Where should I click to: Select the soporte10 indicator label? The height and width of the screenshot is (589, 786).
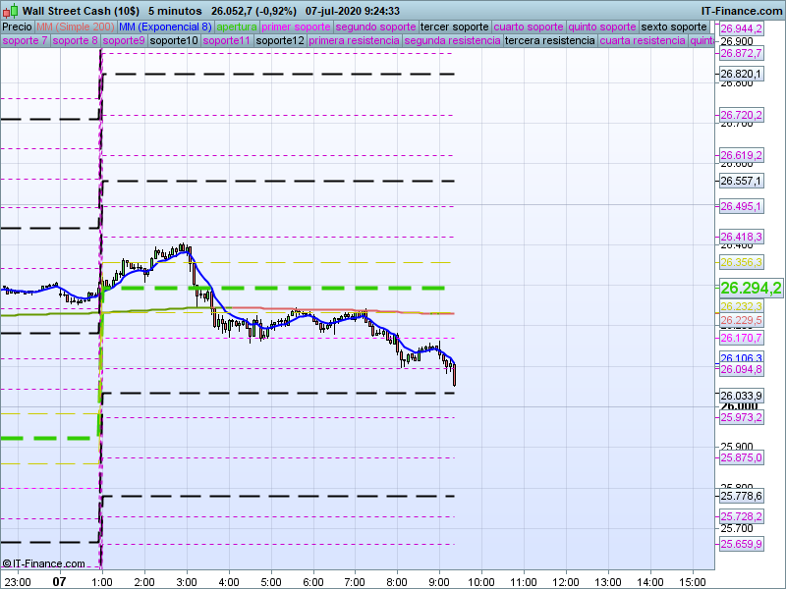[x=174, y=41]
